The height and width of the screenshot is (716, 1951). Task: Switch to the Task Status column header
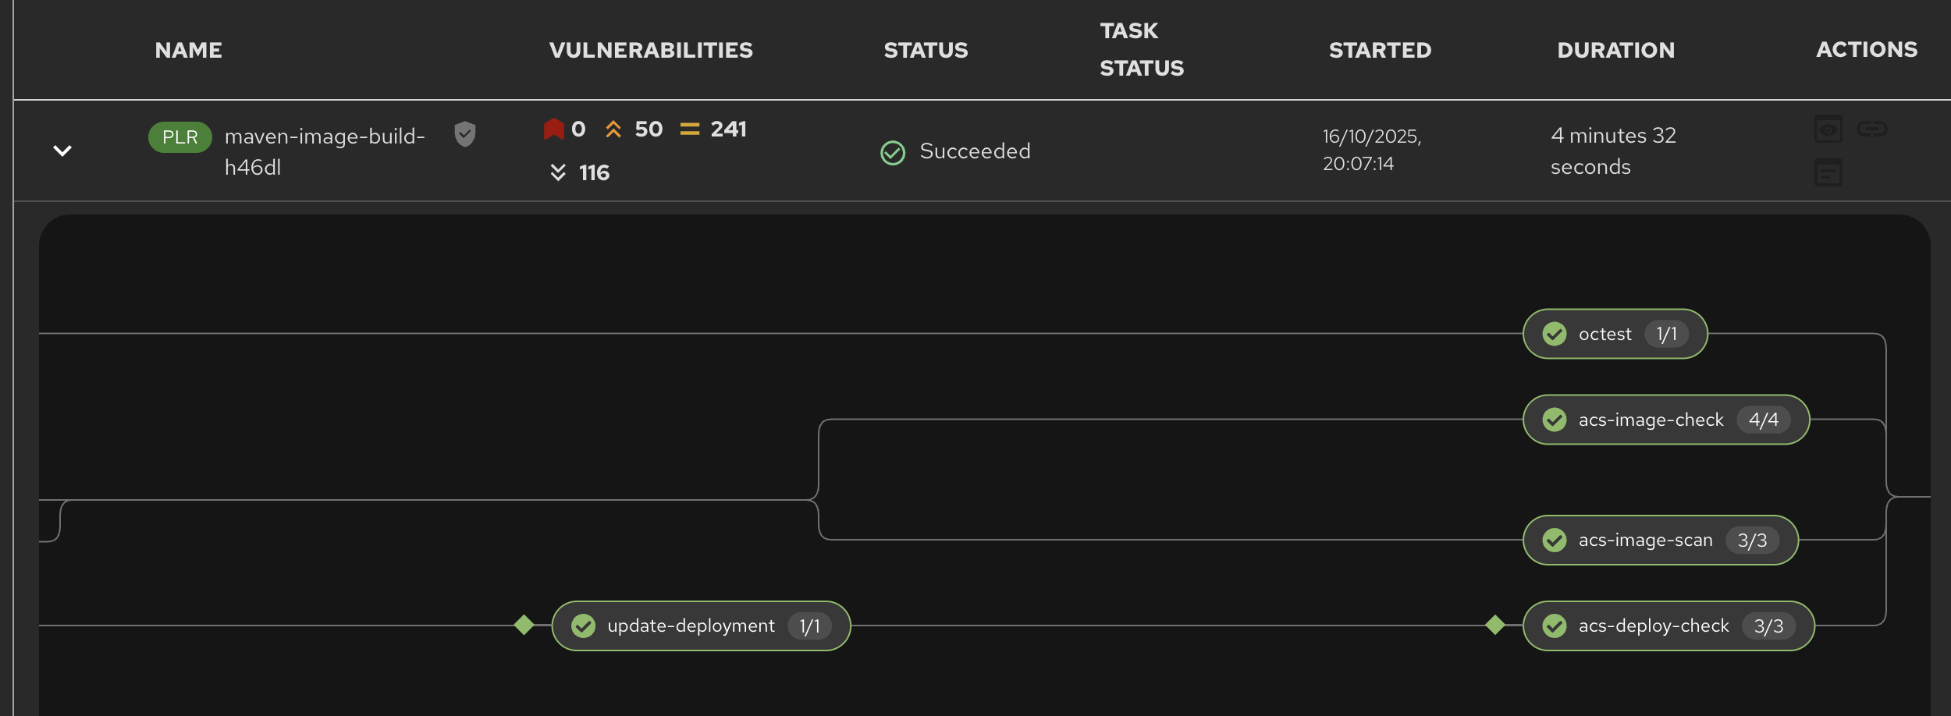pyautogui.click(x=1141, y=49)
